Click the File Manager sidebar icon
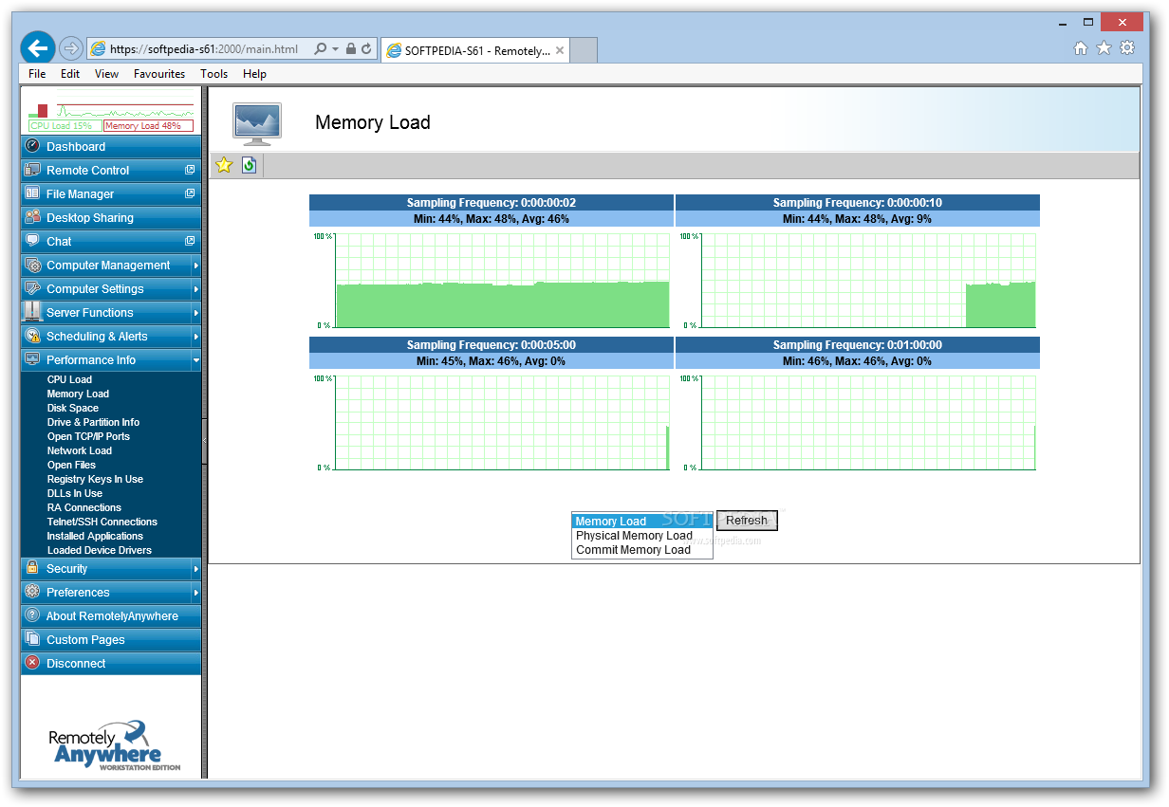The width and height of the screenshot is (1169, 807). 33,193
